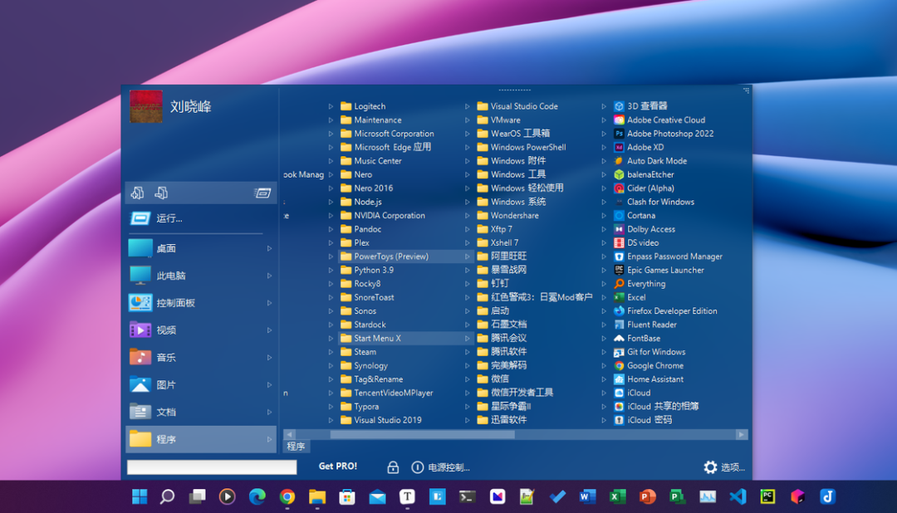Open the Python 3.9 folder
The width and height of the screenshot is (897, 513).
[367, 270]
